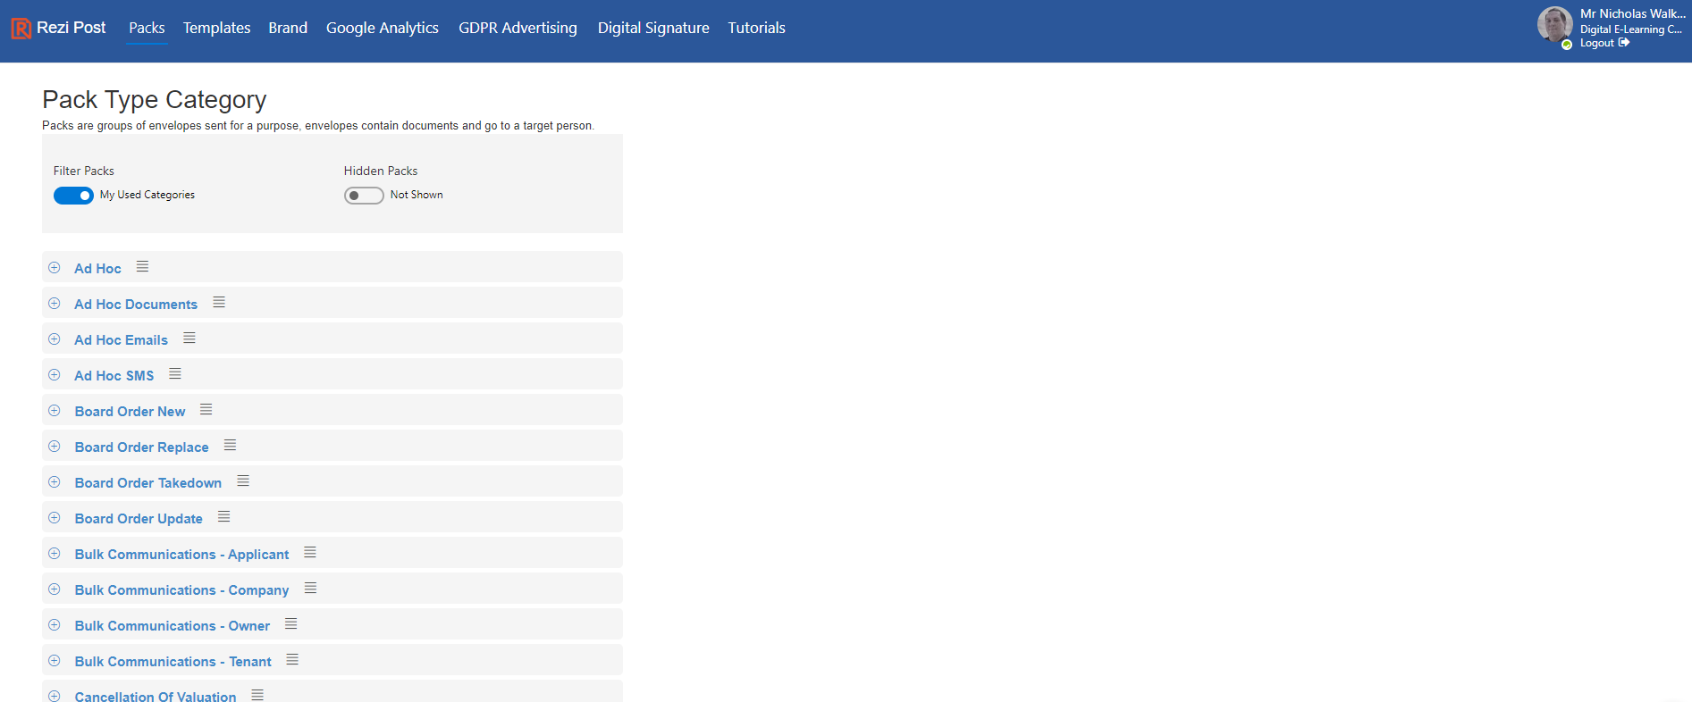Open Bulk Communications - Company list menu icon
The image size is (1692, 702).
311,589
